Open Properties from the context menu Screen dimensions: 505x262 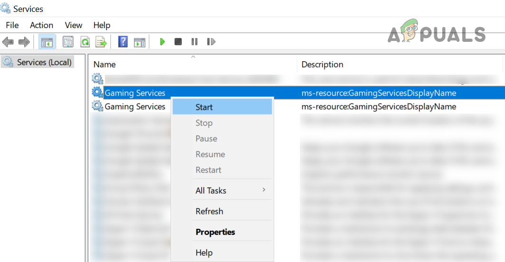click(x=222, y=232)
